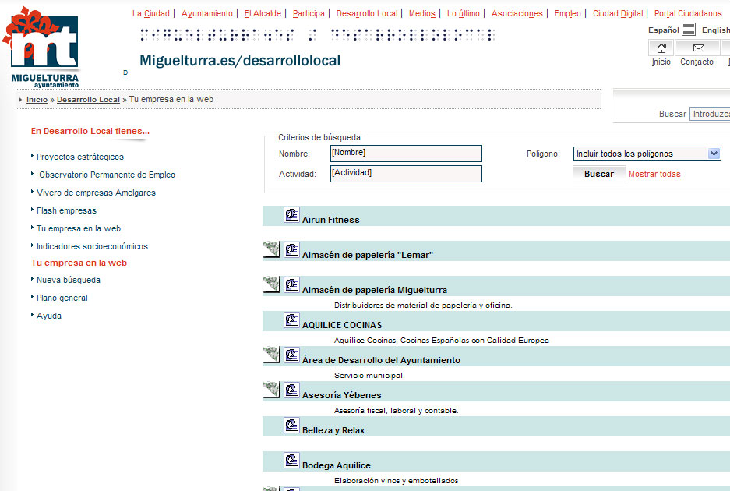Screen dimensions: 730x491
Task: Go to Inicio breadcrumb link
Action: (37, 99)
